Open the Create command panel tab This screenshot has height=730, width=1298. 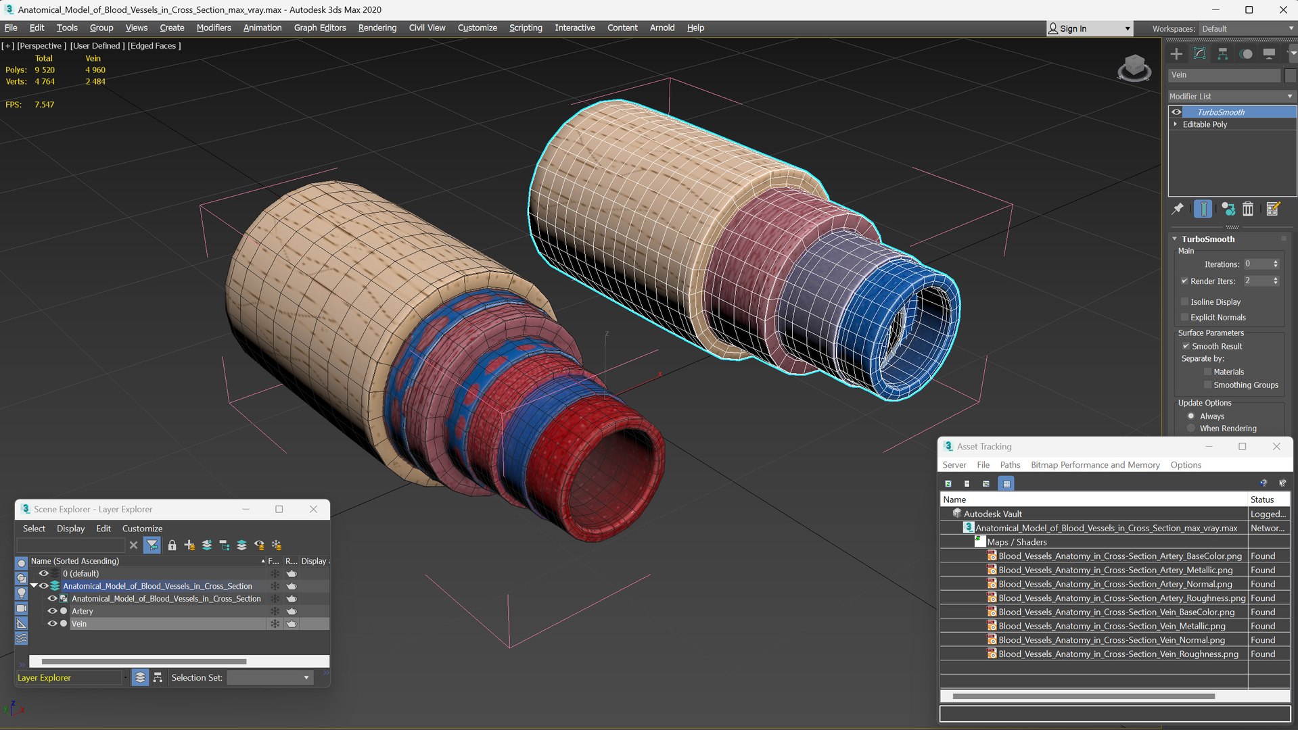[1176, 54]
